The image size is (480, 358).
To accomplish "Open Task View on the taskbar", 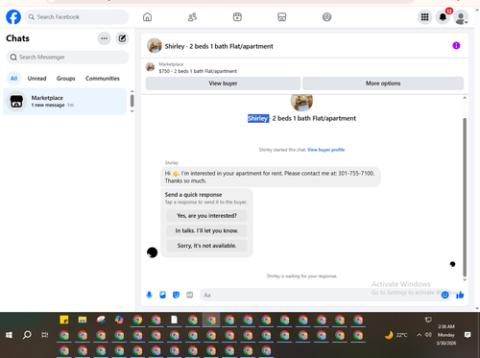I will pyautogui.click(x=45, y=335).
